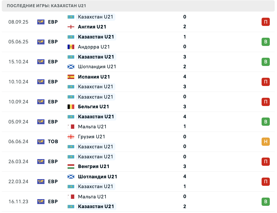Click orange draw badge for Georgia match

(x=266, y=142)
